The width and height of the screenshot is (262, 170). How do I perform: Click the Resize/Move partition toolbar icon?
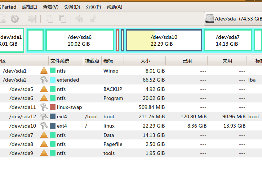(32, 19)
